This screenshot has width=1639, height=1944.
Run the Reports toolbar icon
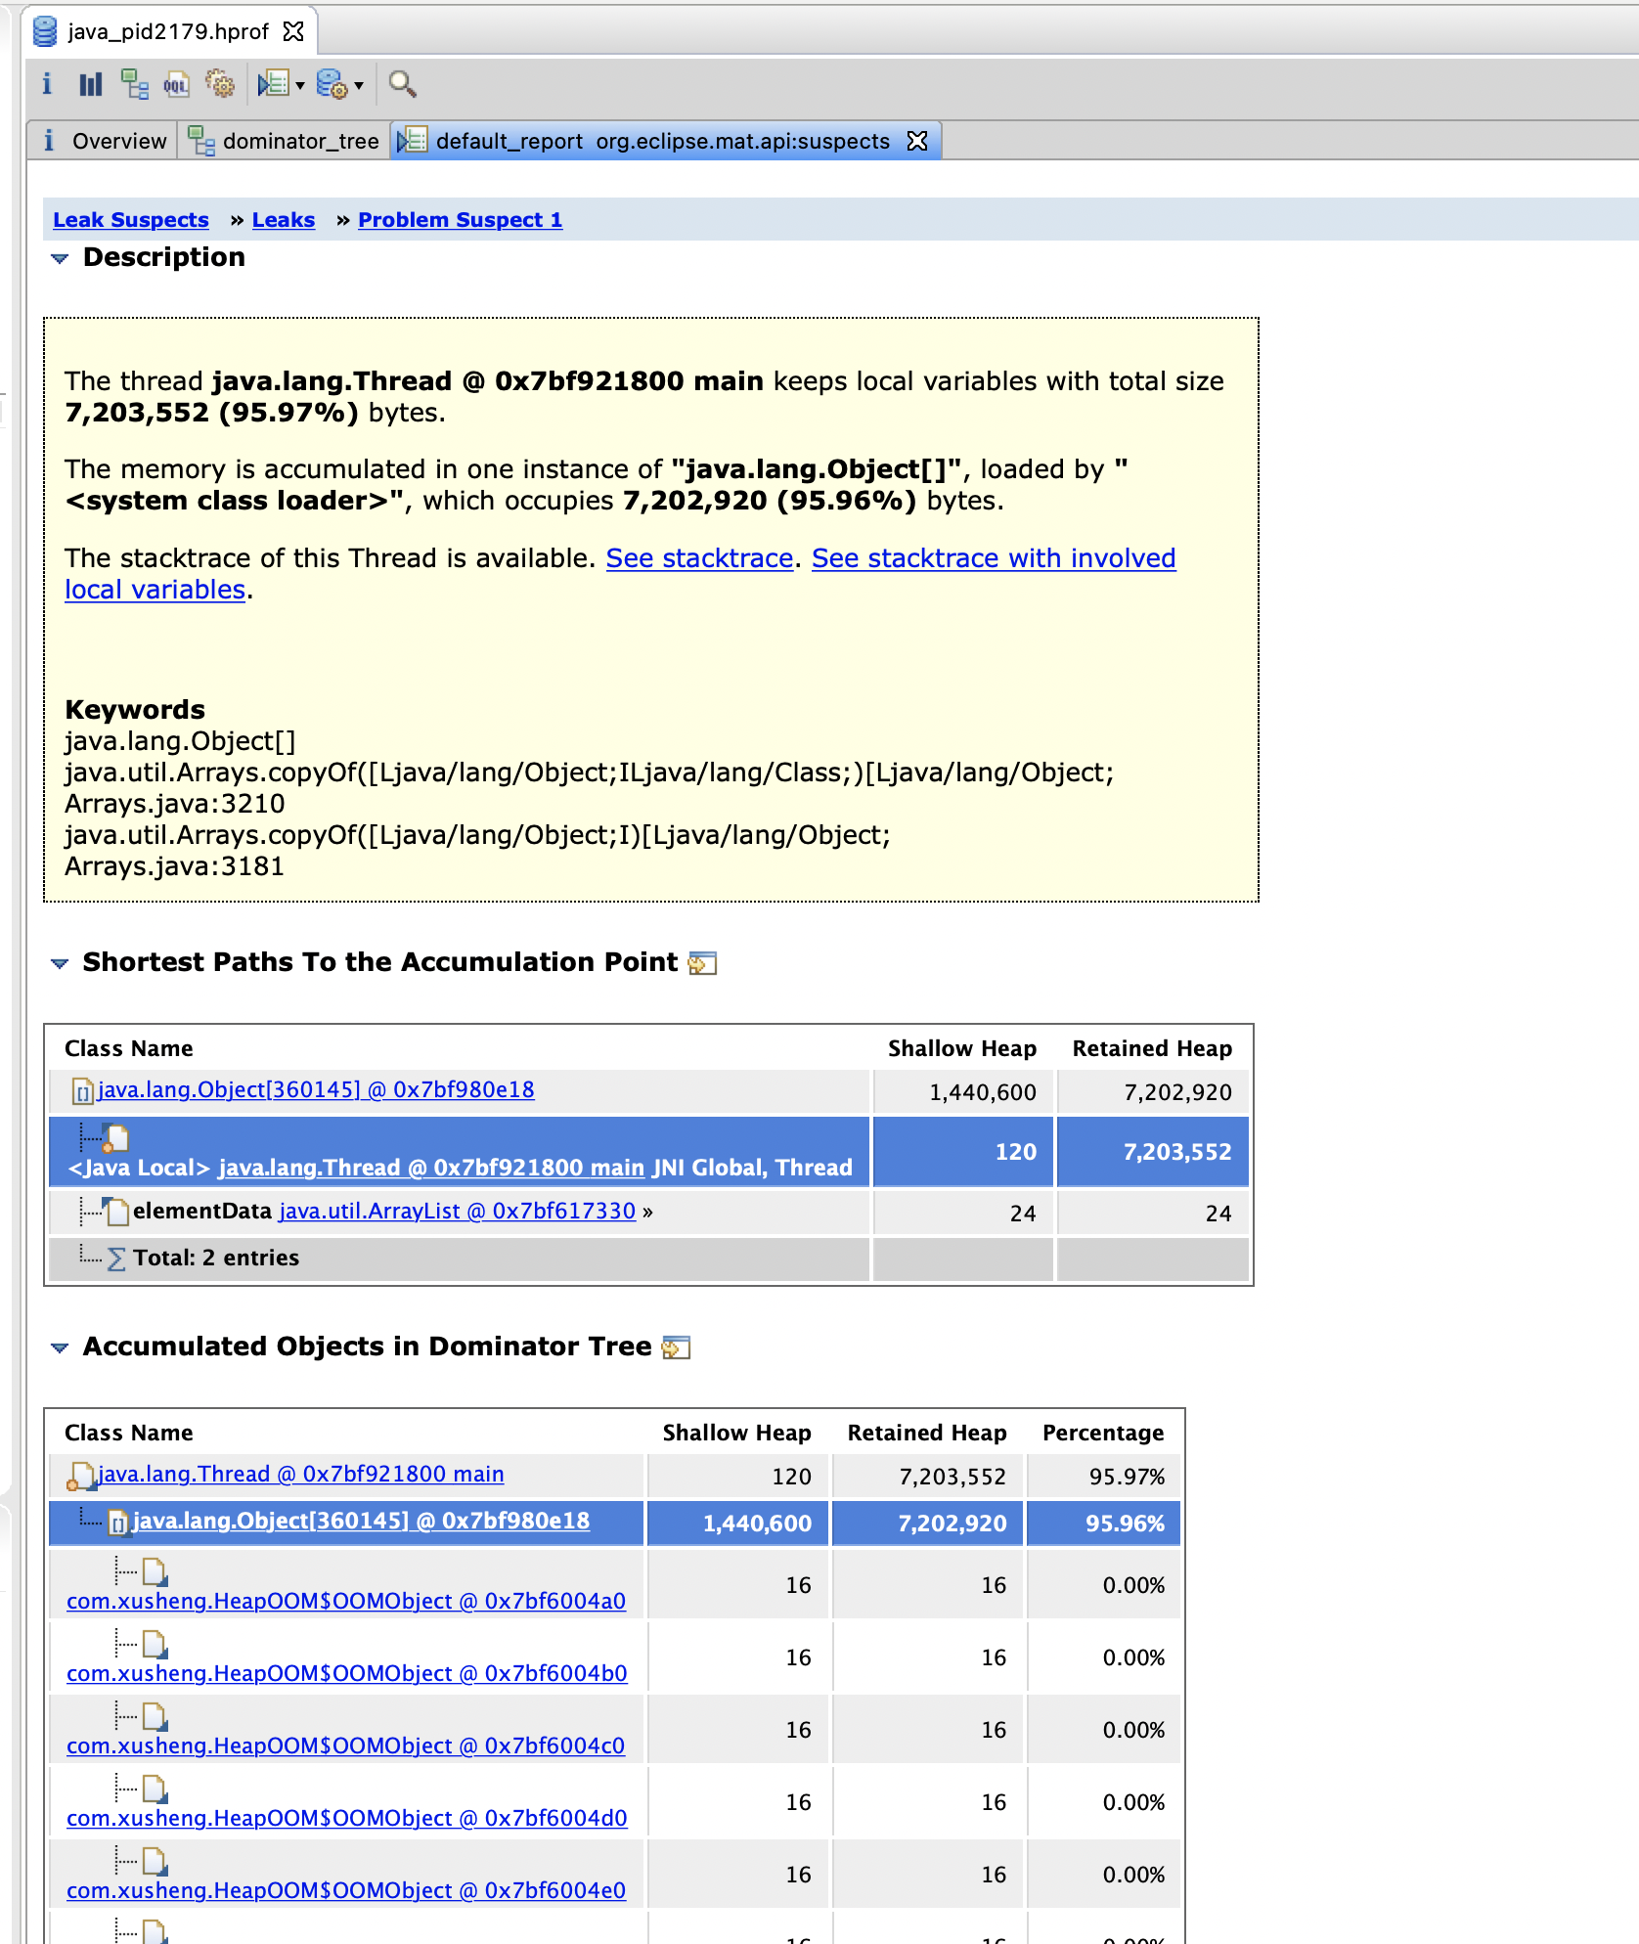pos(274,84)
